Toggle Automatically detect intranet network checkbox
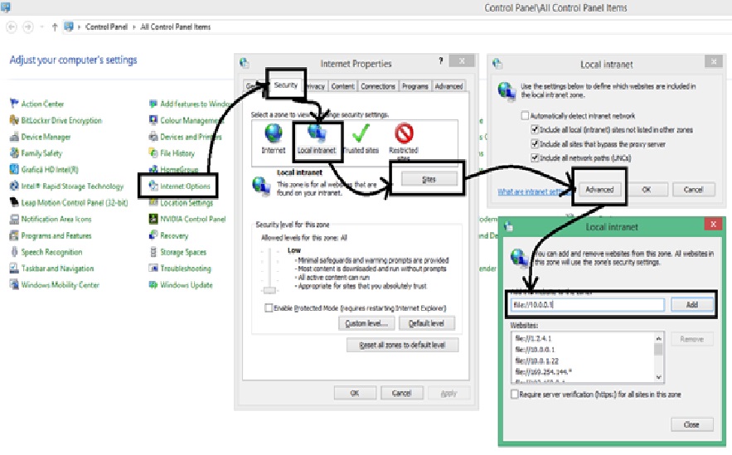The height and width of the screenshot is (455, 732). click(526, 115)
